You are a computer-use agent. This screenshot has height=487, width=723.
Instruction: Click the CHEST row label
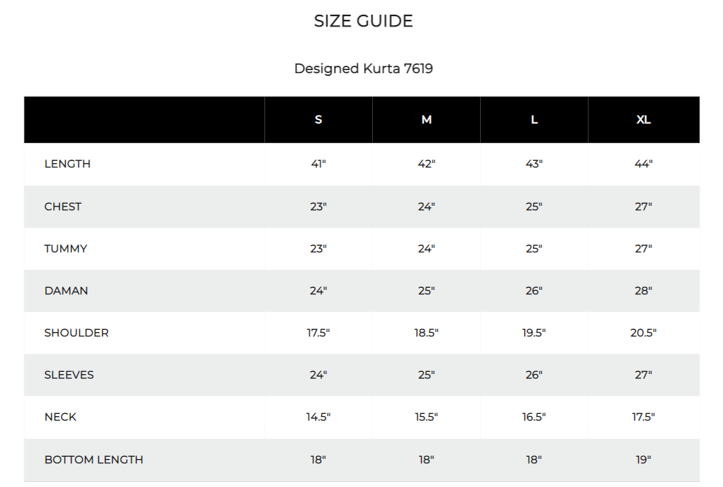coord(63,207)
